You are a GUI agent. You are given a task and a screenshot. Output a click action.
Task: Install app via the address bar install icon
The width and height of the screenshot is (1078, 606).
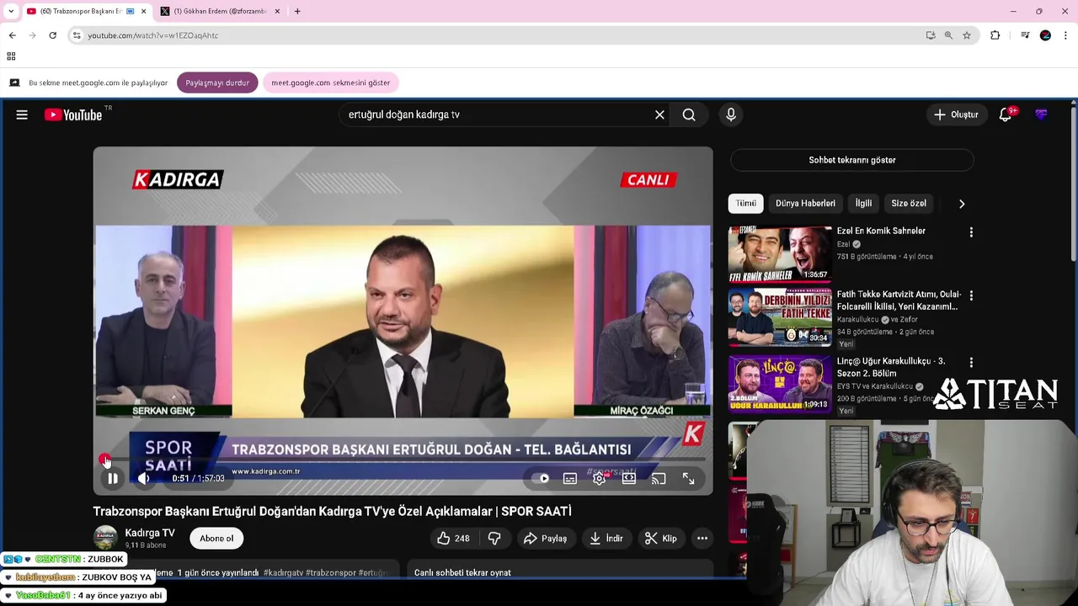pyautogui.click(x=931, y=35)
